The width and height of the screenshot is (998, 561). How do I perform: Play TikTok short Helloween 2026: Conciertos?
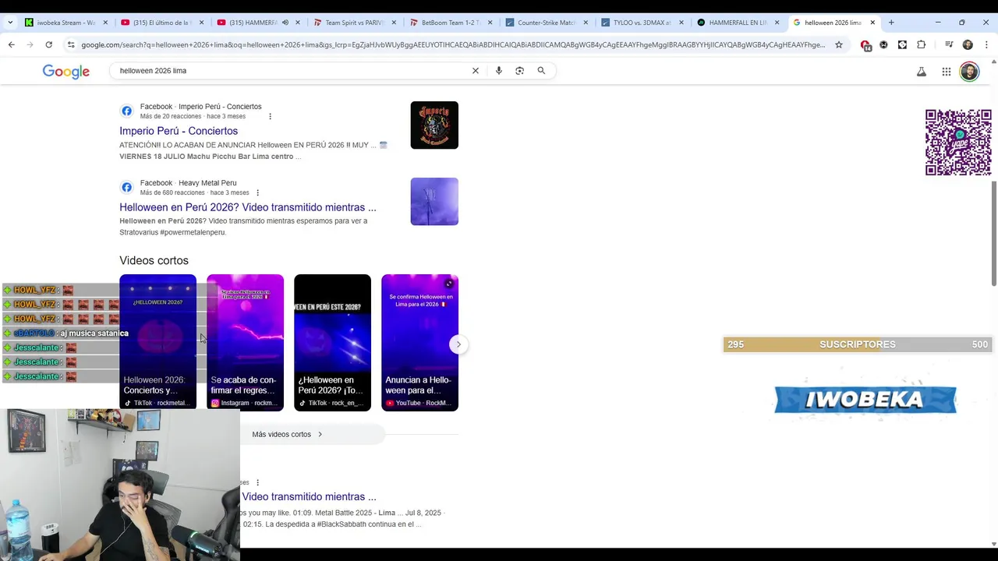(157, 342)
